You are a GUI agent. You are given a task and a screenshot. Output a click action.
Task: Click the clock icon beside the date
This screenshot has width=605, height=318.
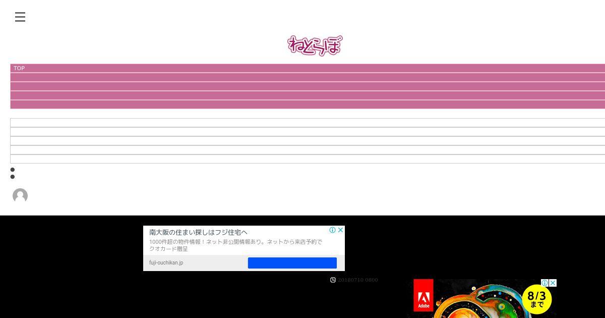333,280
